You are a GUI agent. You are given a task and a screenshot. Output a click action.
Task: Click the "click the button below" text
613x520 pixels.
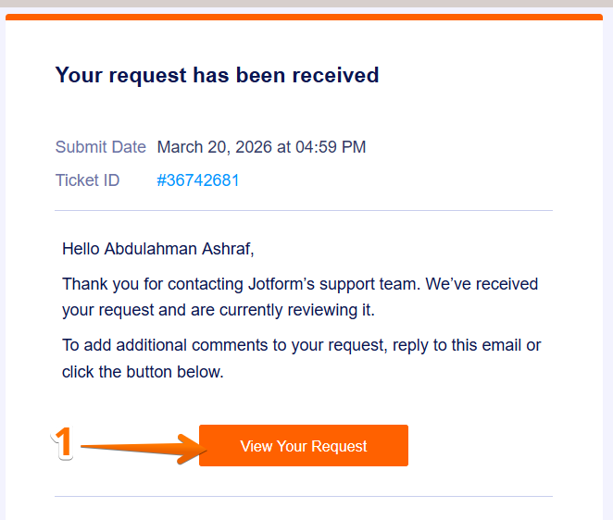143,372
